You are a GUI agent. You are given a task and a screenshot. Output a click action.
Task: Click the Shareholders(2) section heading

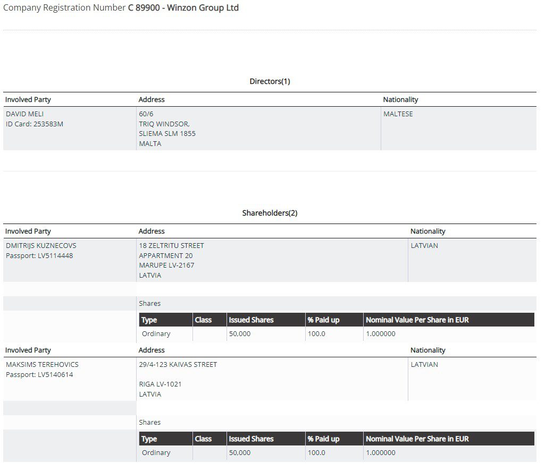(269, 212)
